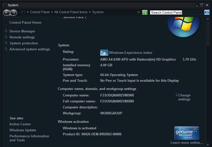This screenshot has width=212, height=147.
Task: Click the Product ID 00426-OEM-8992662-00006
Action: coord(92,134)
